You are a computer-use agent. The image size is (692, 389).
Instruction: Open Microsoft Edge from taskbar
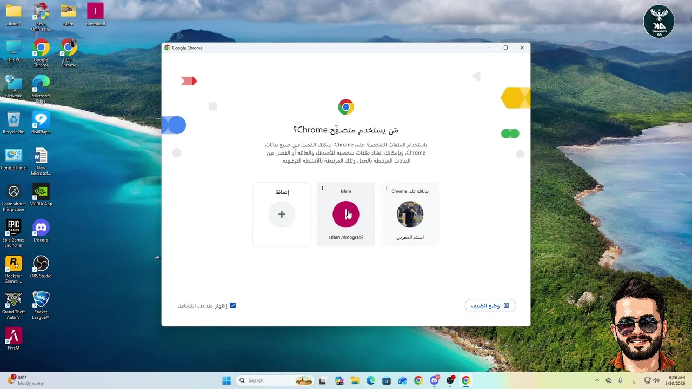click(x=371, y=380)
